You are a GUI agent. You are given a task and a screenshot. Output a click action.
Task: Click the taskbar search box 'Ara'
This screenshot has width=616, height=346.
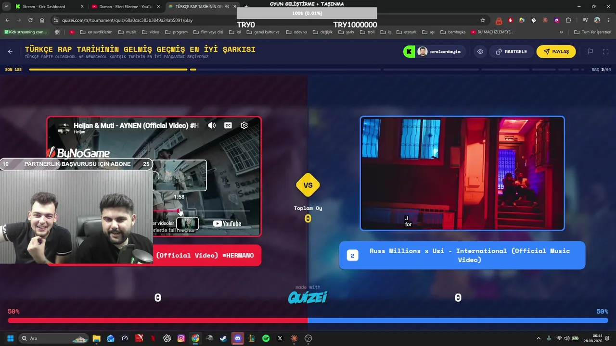coord(54,338)
